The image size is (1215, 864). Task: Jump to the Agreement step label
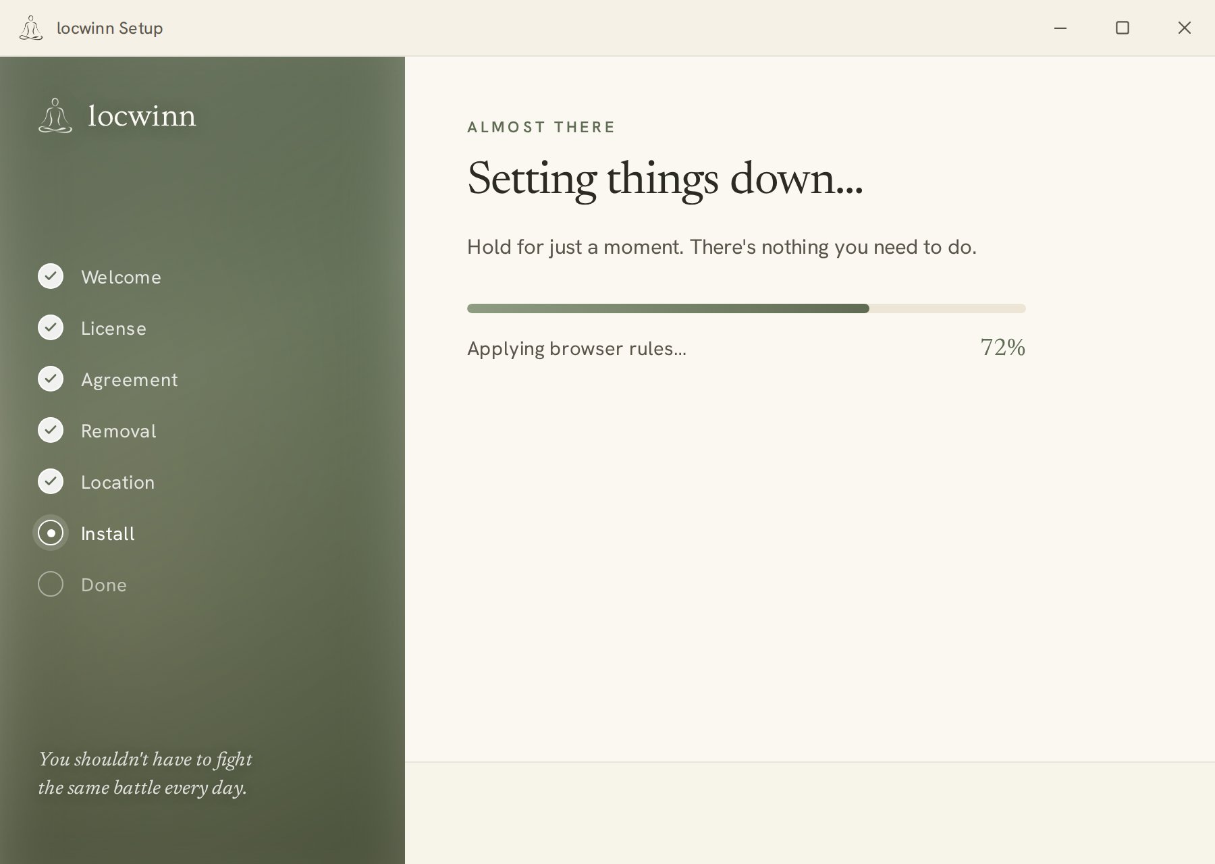[x=130, y=380]
